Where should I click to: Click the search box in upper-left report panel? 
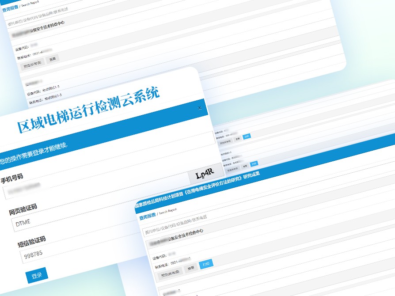88,19
